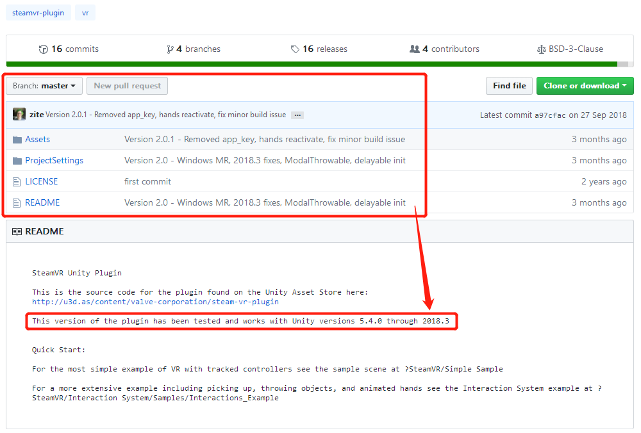Open latest commit hash a97cfac
The image size is (641, 433).
550,115
